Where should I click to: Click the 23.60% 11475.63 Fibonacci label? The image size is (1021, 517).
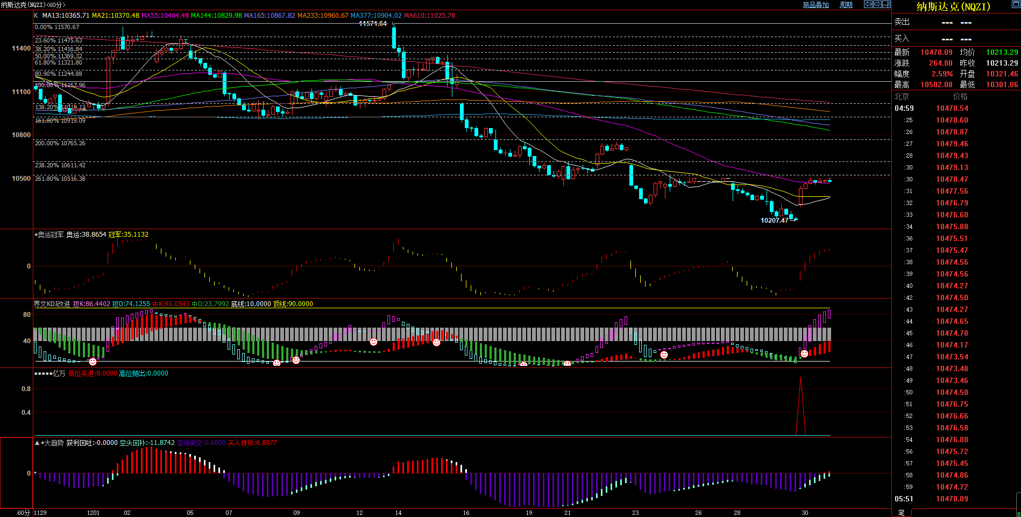[x=59, y=40]
